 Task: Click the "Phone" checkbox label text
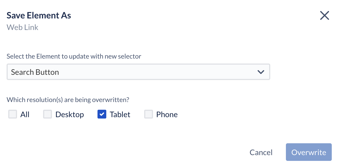[167, 114]
